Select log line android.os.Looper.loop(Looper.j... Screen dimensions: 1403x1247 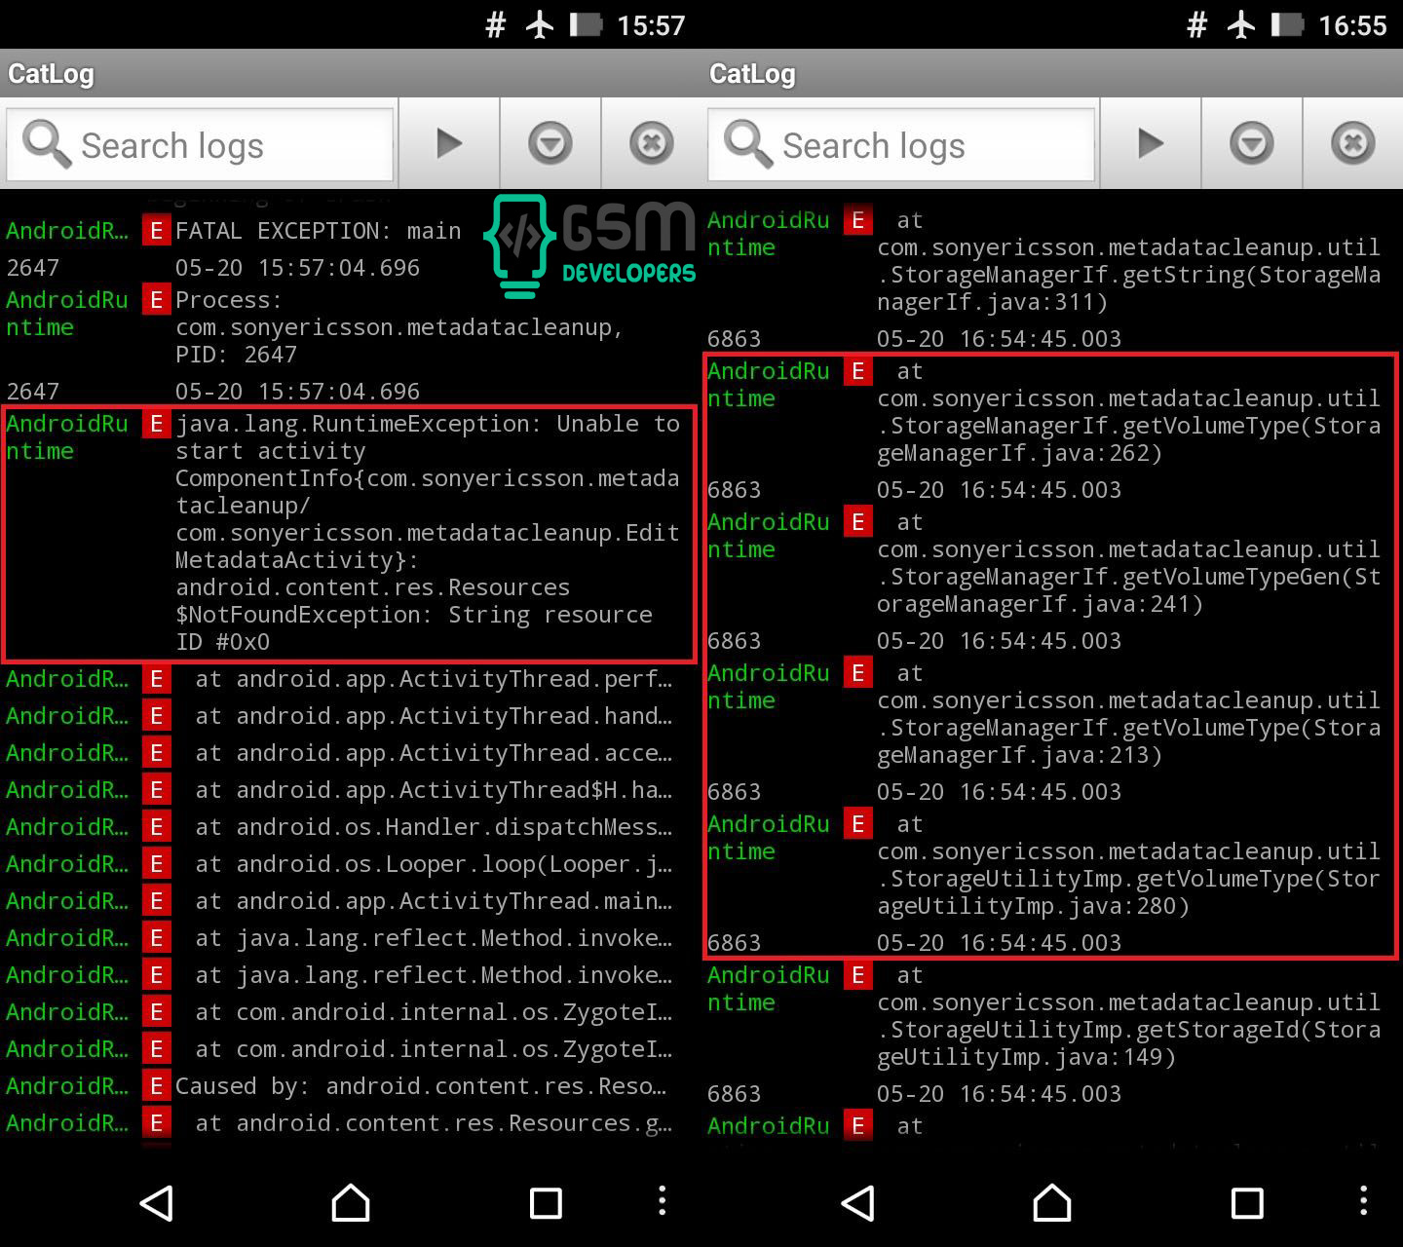[x=351, y=864]
